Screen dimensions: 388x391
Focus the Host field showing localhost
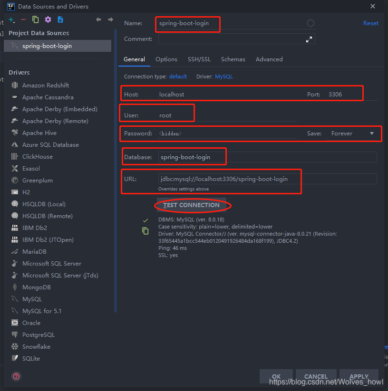(x=227, y=95)
